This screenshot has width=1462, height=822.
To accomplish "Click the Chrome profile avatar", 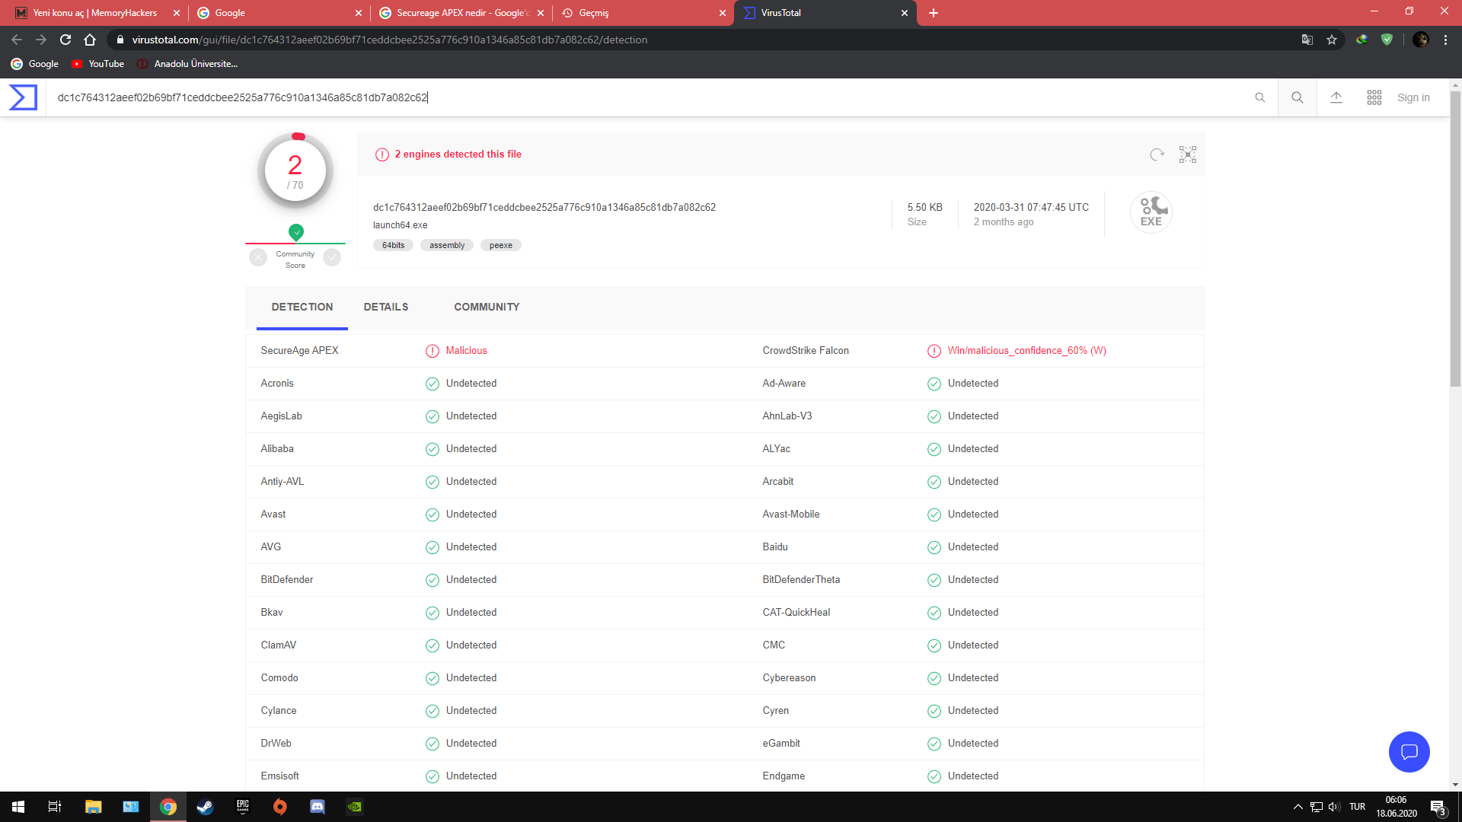I will point(1420,40).
